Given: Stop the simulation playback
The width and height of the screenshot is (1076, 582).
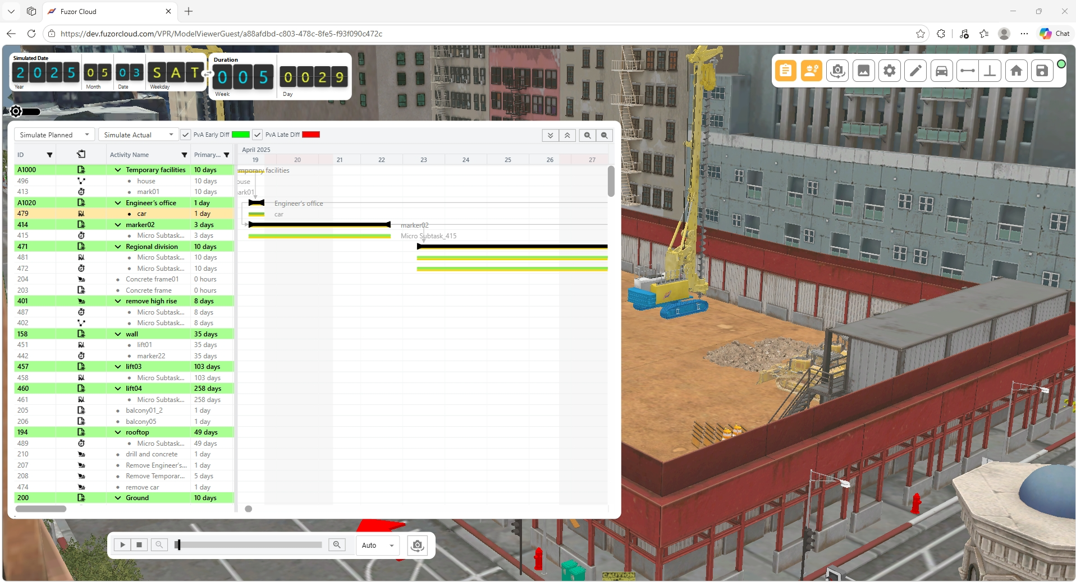Looking at the screenshot, I should pyautogui.click(x=139, y=544).
